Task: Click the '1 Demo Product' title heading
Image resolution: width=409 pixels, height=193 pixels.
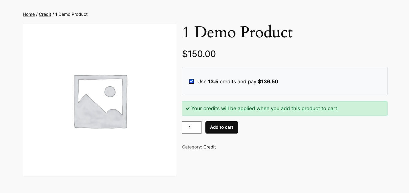Action: (237, 32)
